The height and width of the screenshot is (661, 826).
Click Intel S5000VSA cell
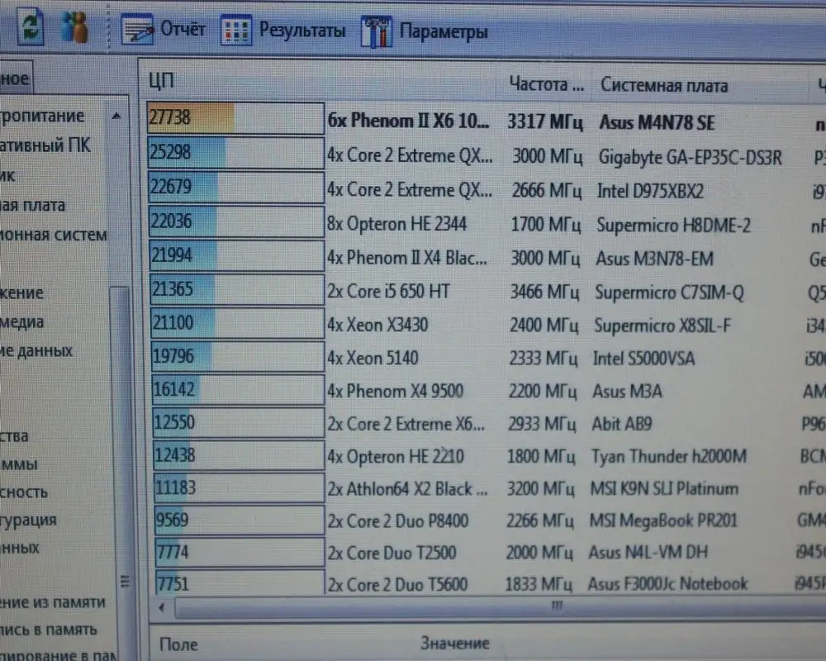pos(643,359)
